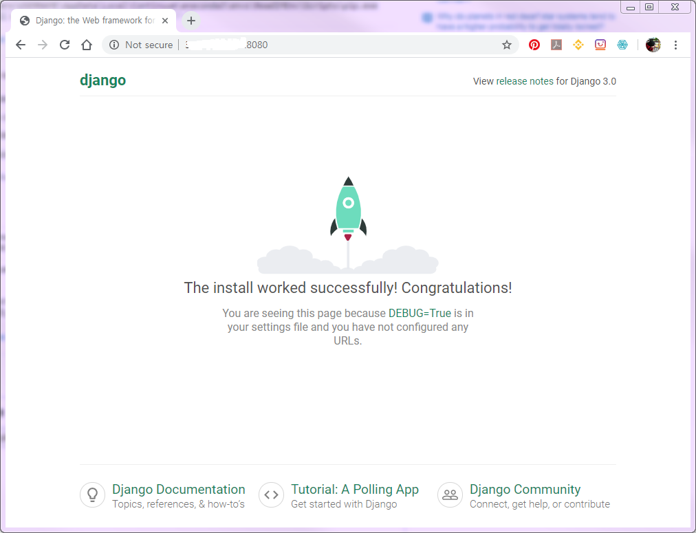Click the people community icon
Screen dimensions: 696x533
[x=450, y=494]
